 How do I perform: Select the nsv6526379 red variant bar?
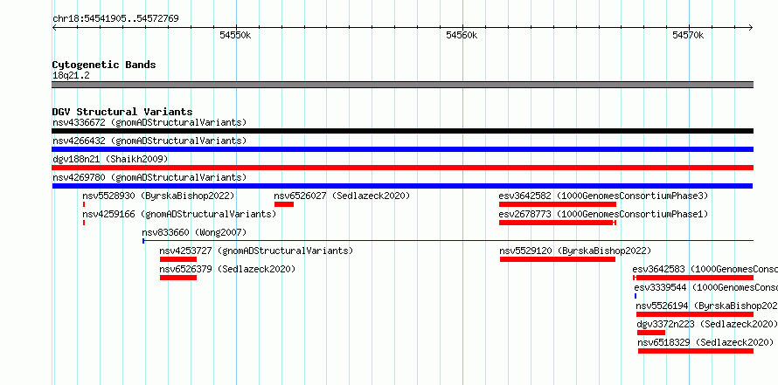pos(178,278)
